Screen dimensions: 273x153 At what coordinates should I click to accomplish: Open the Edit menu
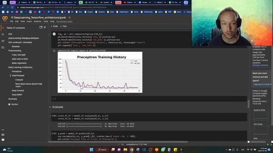coord(17,22)
